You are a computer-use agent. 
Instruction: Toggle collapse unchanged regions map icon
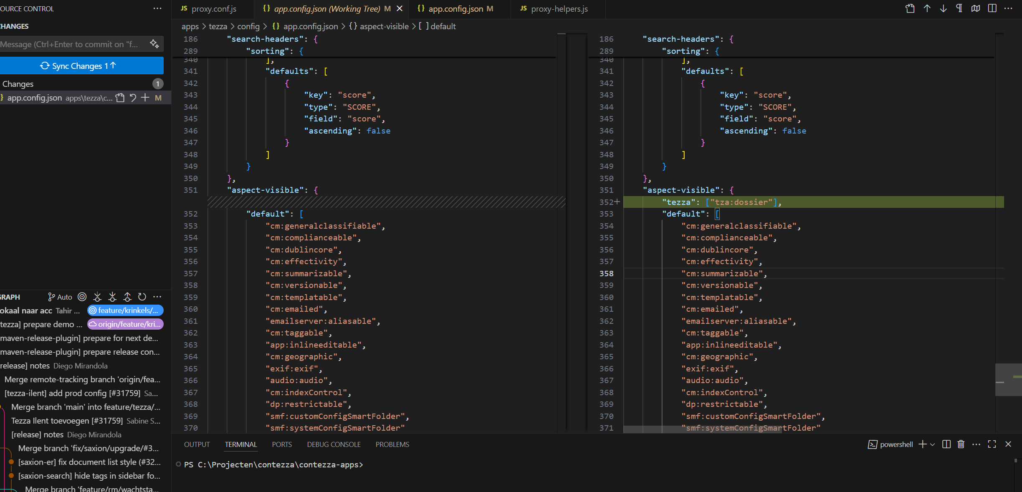[976, 8]
